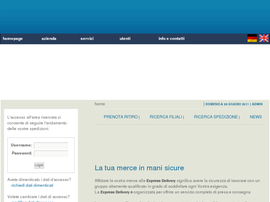The image size is (270, 202).
Task: Switch site language to English flag
Action: [x=264, y=38]
